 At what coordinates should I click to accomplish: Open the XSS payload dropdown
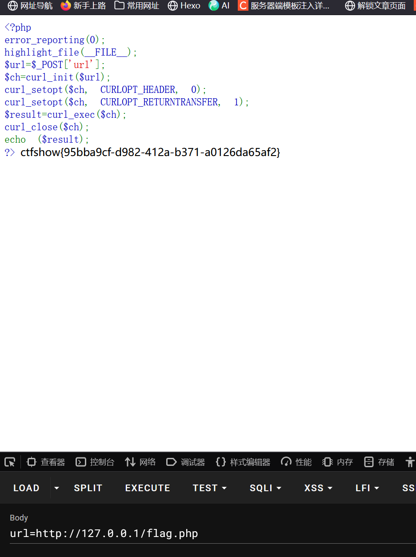coord(318,488)
